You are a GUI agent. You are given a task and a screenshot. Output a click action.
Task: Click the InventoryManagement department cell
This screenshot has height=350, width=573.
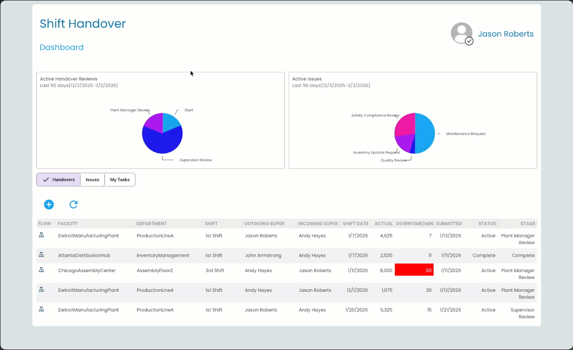[x=163, y=255]
